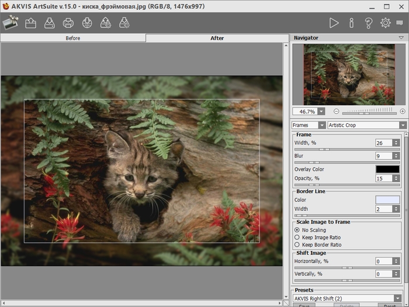Click the horizontal scrollbar right arrow

pyautogui.click(x=280, y=303)
